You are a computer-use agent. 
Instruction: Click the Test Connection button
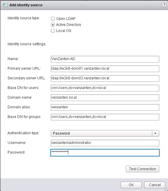click(x=142, y=169)
